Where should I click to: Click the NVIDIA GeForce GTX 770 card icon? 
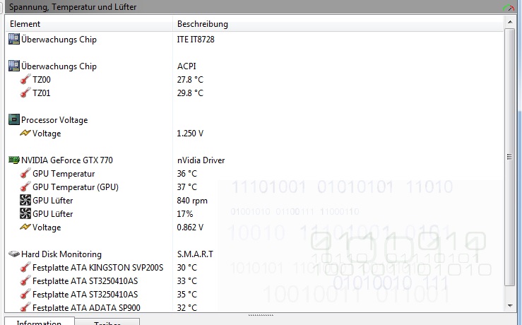13,160
